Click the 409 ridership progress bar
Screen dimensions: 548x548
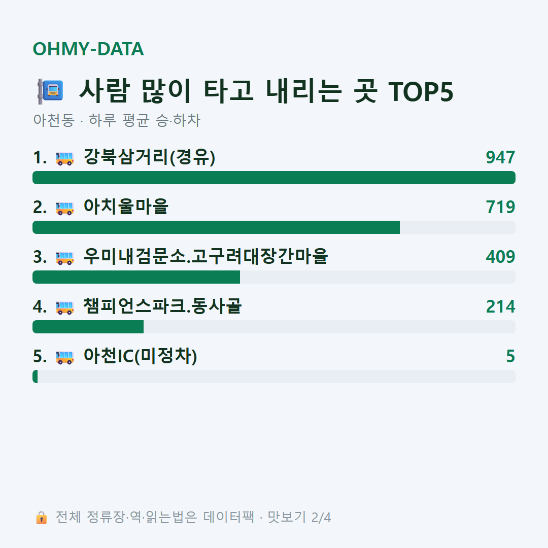click(274, 277)
